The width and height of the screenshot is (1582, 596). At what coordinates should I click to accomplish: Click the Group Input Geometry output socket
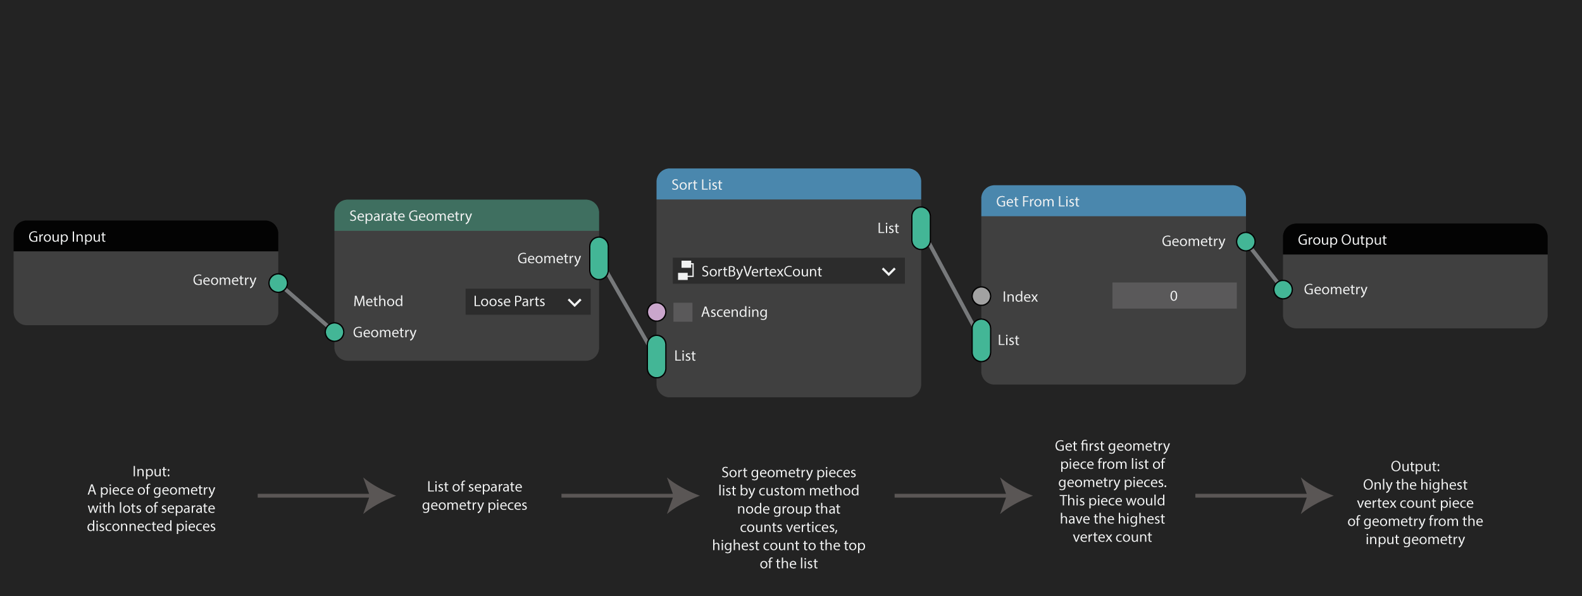tap(278, 283)
